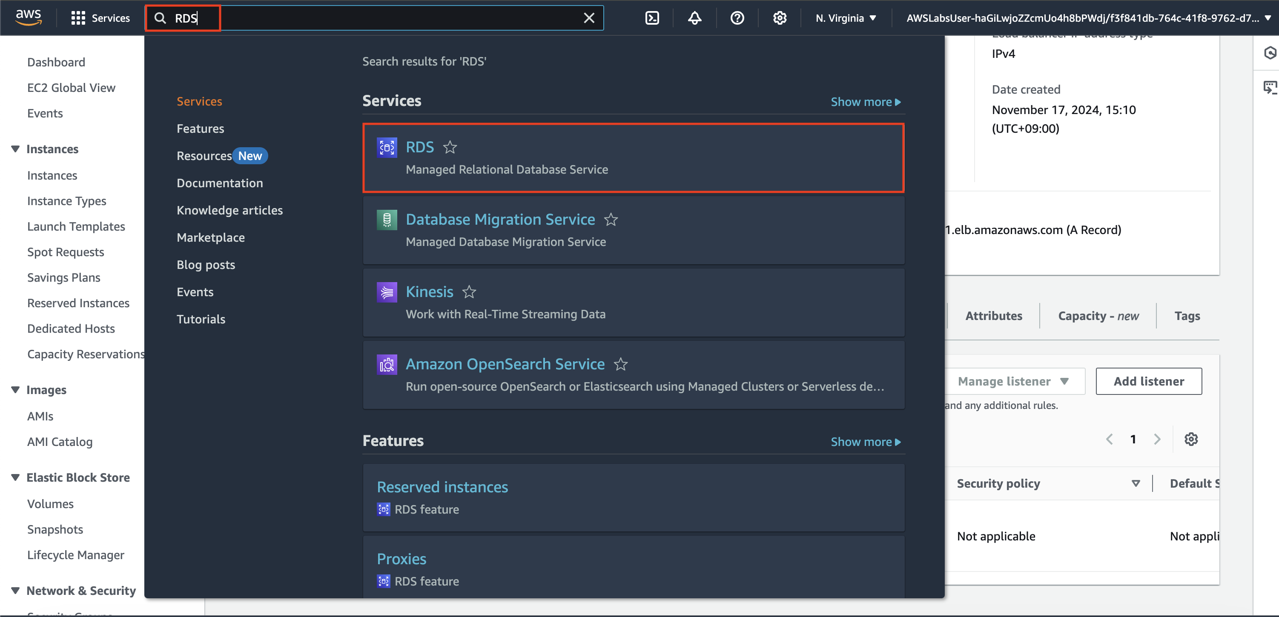Collapse the Instances sidebar section
Screen dimensions: 1279x617
point(15,149)
